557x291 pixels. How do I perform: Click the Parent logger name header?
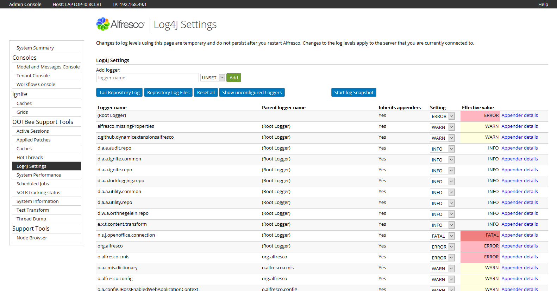point(284,107)
